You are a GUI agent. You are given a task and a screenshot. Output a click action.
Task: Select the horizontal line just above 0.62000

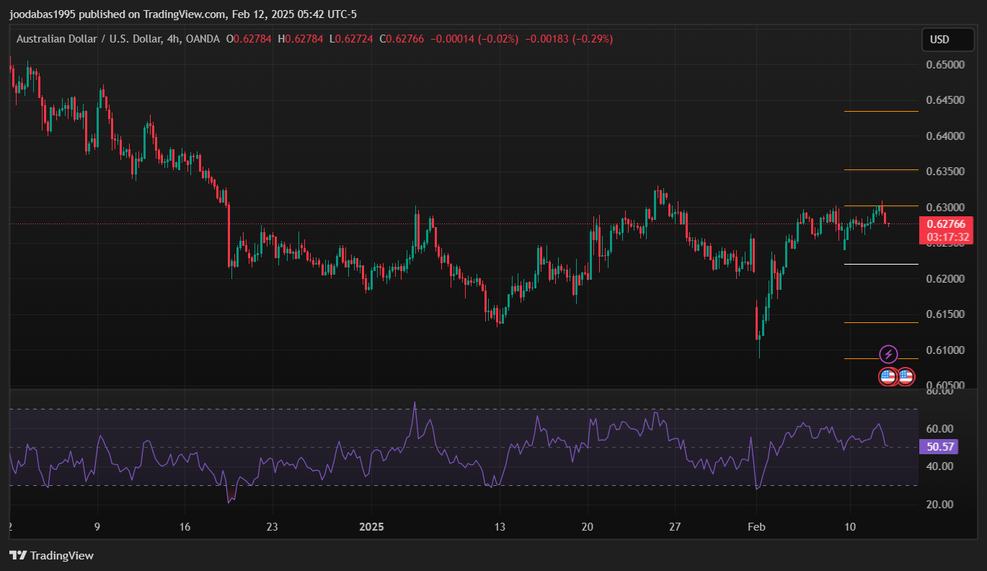click(881, 265)
